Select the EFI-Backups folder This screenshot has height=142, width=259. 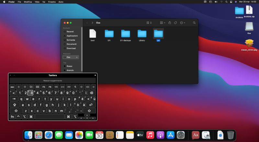pos(126,34)
